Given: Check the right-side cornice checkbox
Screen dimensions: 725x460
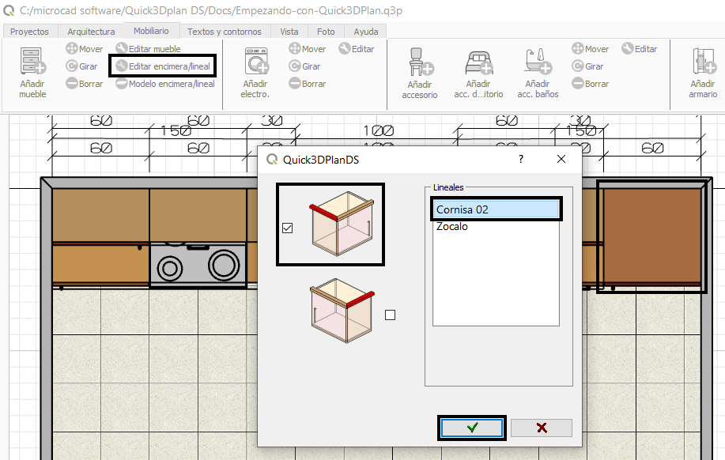Looking at the screenshot, I should (x=391, y=315).
